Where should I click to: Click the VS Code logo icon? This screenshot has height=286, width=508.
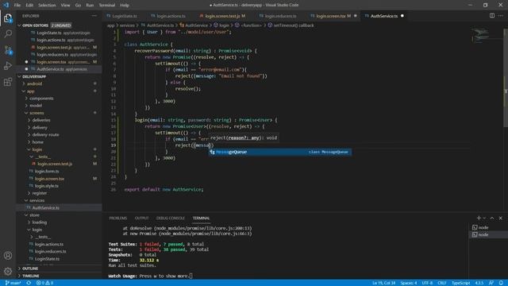click(6, 5)
